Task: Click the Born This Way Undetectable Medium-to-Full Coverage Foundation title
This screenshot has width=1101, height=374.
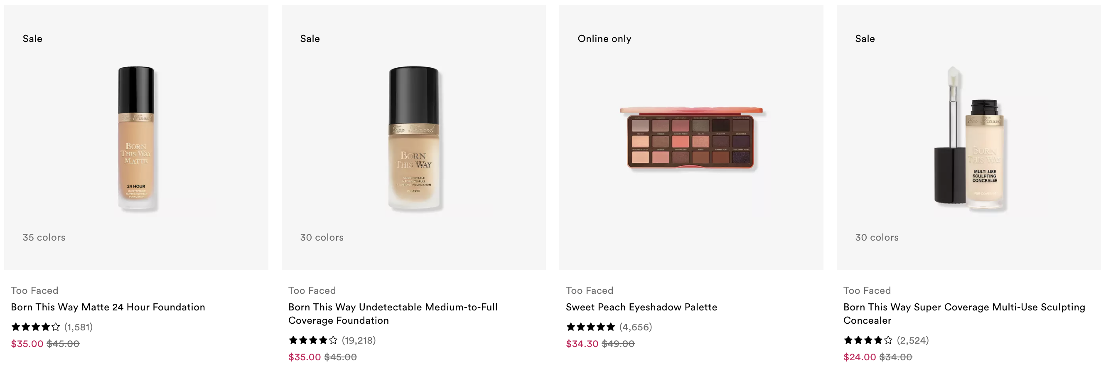Action: 393,314
